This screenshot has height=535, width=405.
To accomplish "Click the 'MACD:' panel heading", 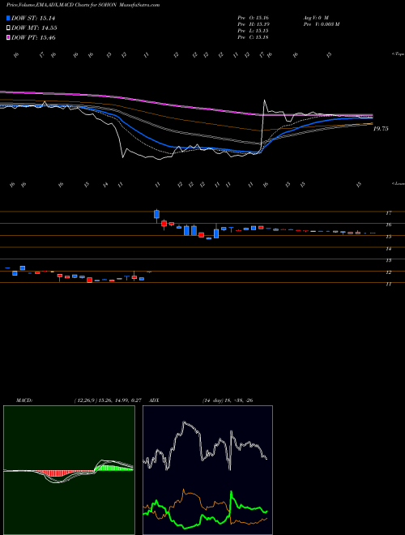I will (x=23, y=400).
